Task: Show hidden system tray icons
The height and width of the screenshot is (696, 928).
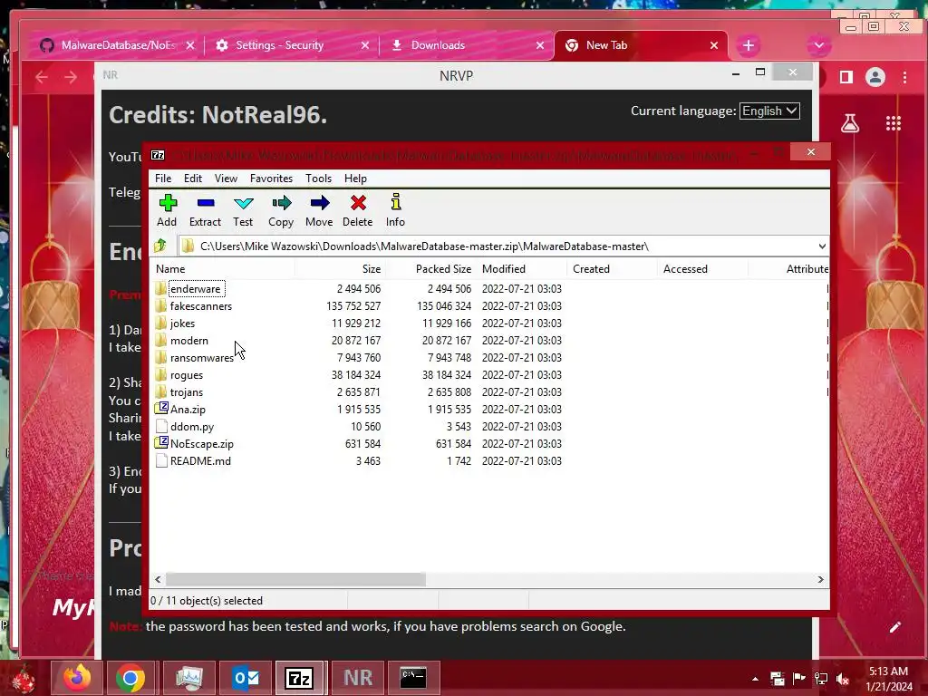Action: tap(755, 679)
